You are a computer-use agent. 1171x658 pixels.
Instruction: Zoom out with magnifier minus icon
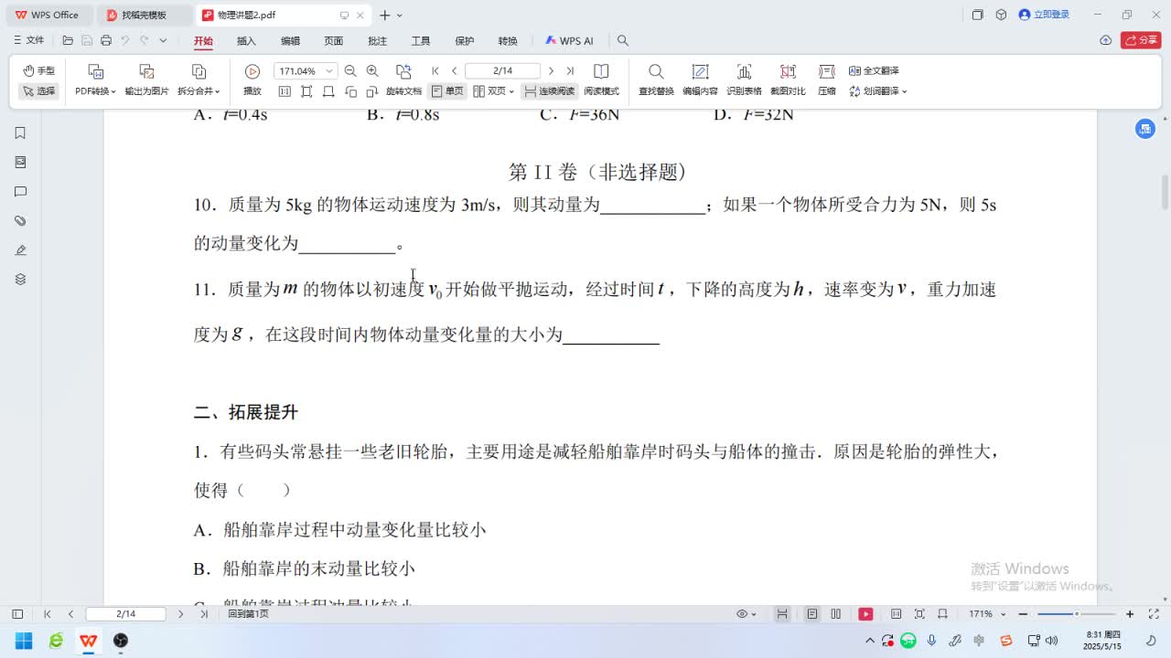pyautogui.click(x=350, y=70)
